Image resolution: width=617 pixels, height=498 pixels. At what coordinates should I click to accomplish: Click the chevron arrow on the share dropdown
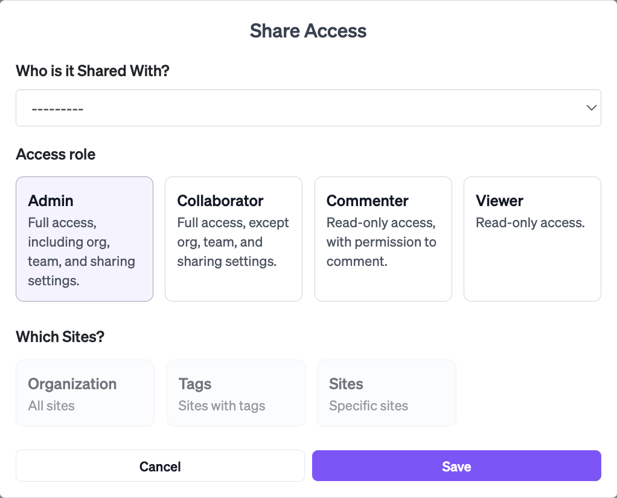[x=591, y=108]
